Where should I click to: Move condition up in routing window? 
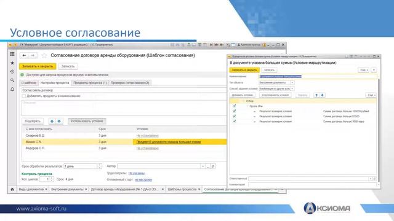316,95
